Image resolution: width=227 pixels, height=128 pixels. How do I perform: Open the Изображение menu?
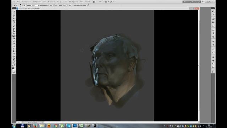click(x=37, y=2)
